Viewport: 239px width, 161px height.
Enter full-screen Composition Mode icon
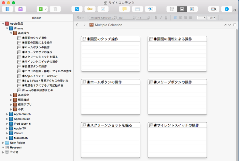77,9
